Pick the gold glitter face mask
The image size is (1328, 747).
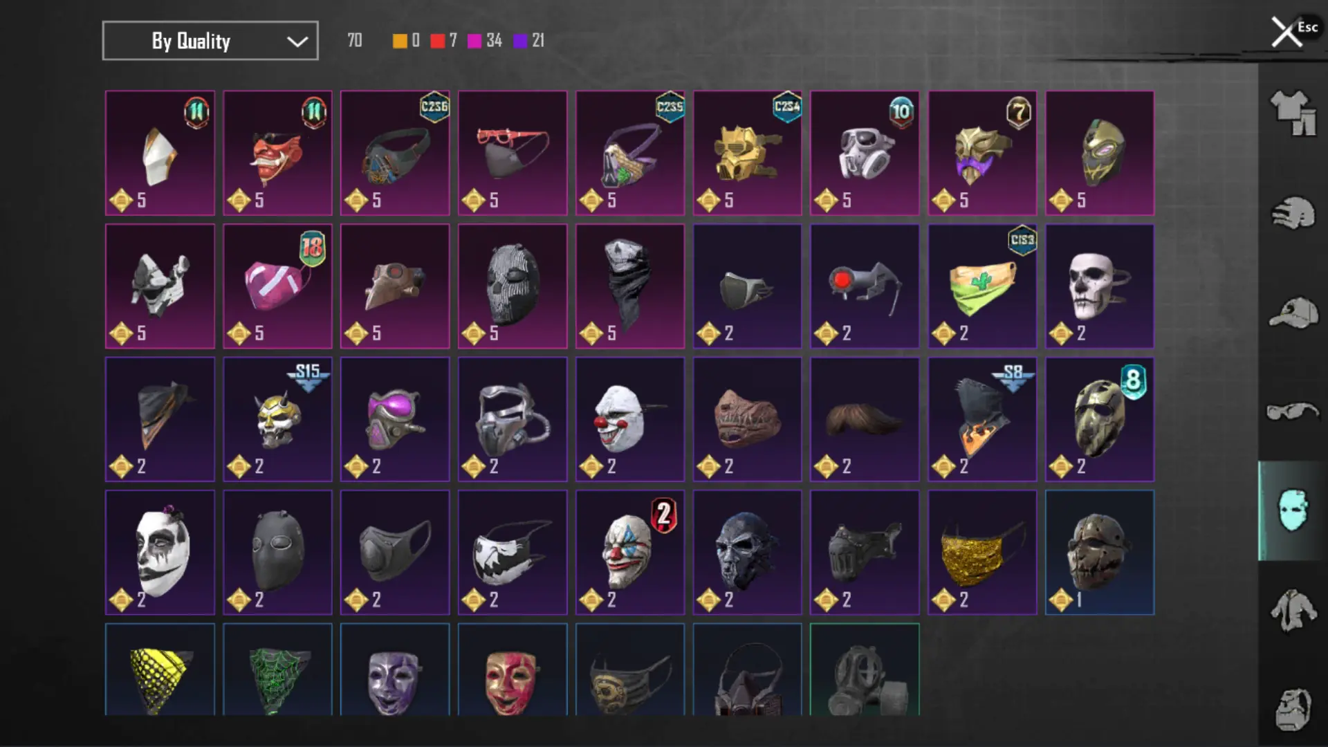point(982,553)
